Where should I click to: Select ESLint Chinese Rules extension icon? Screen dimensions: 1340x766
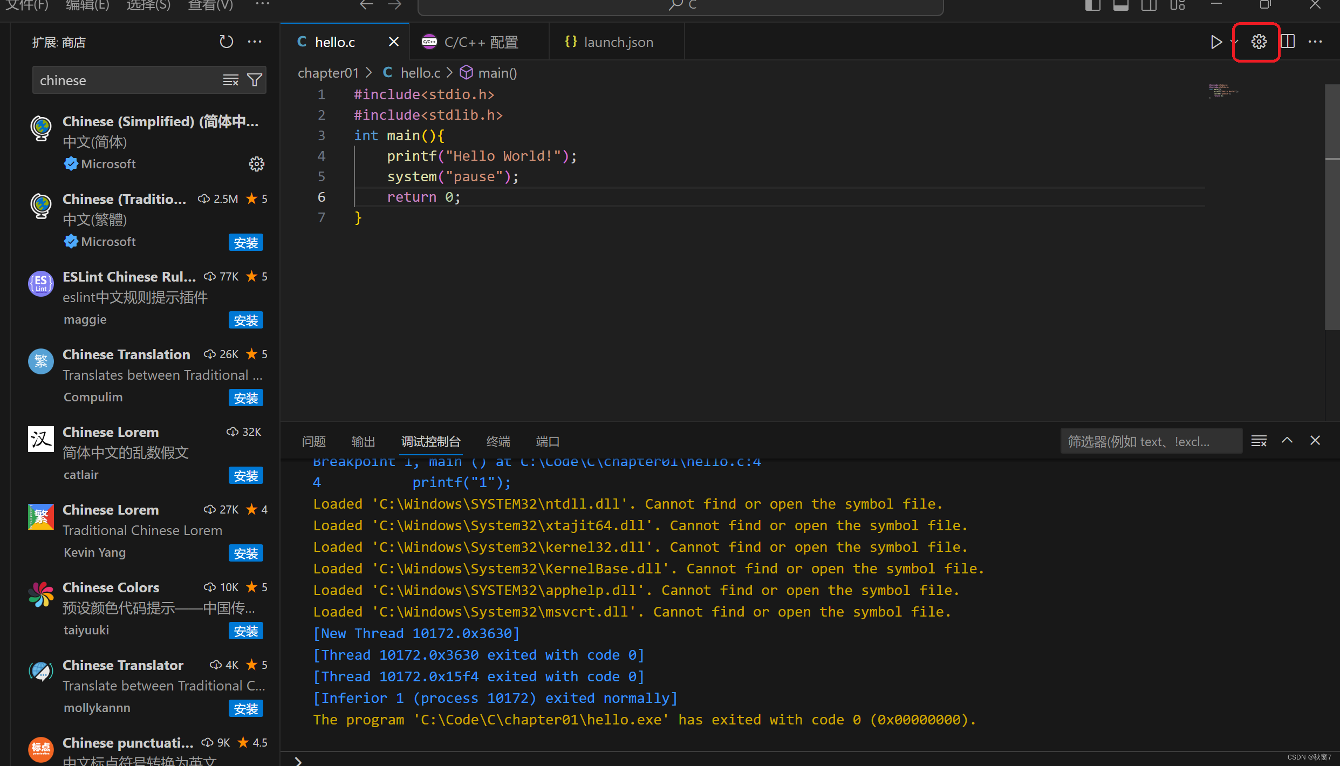(x=41, y=284)
